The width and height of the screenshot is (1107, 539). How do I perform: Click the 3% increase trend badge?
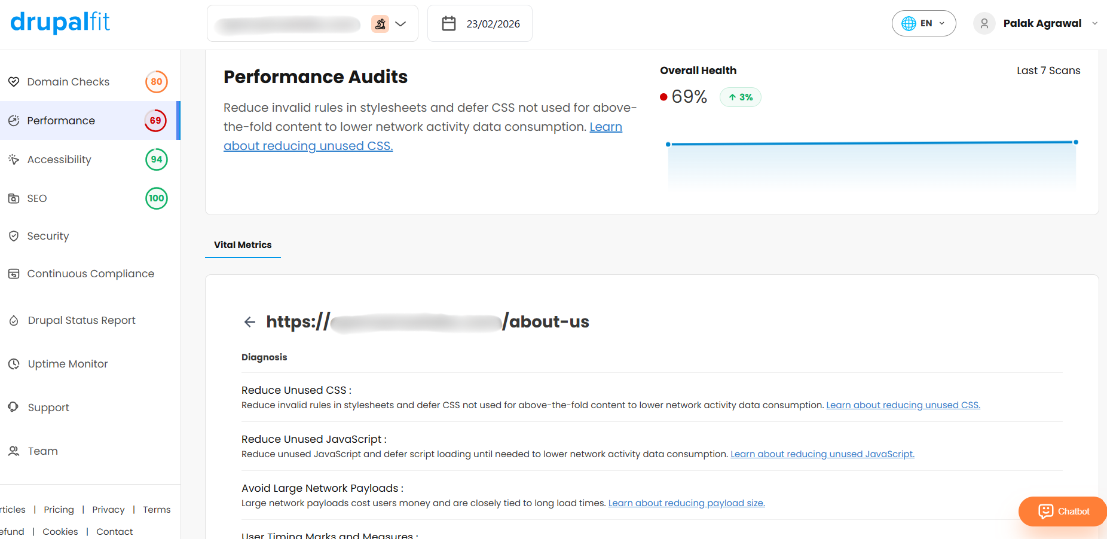(740, 97)
